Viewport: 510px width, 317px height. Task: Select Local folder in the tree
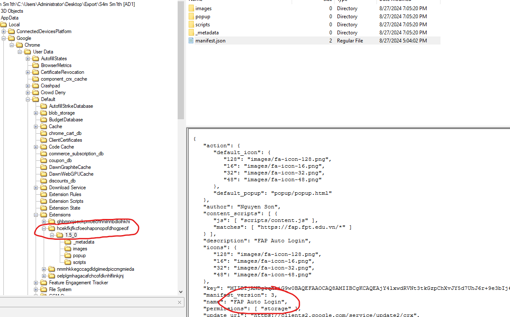[x=14, y=25]
